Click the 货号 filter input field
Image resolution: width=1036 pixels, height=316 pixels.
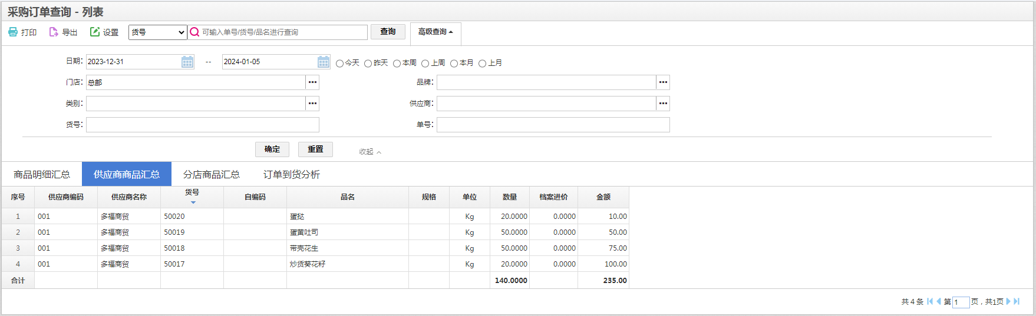tap(203, 125)
